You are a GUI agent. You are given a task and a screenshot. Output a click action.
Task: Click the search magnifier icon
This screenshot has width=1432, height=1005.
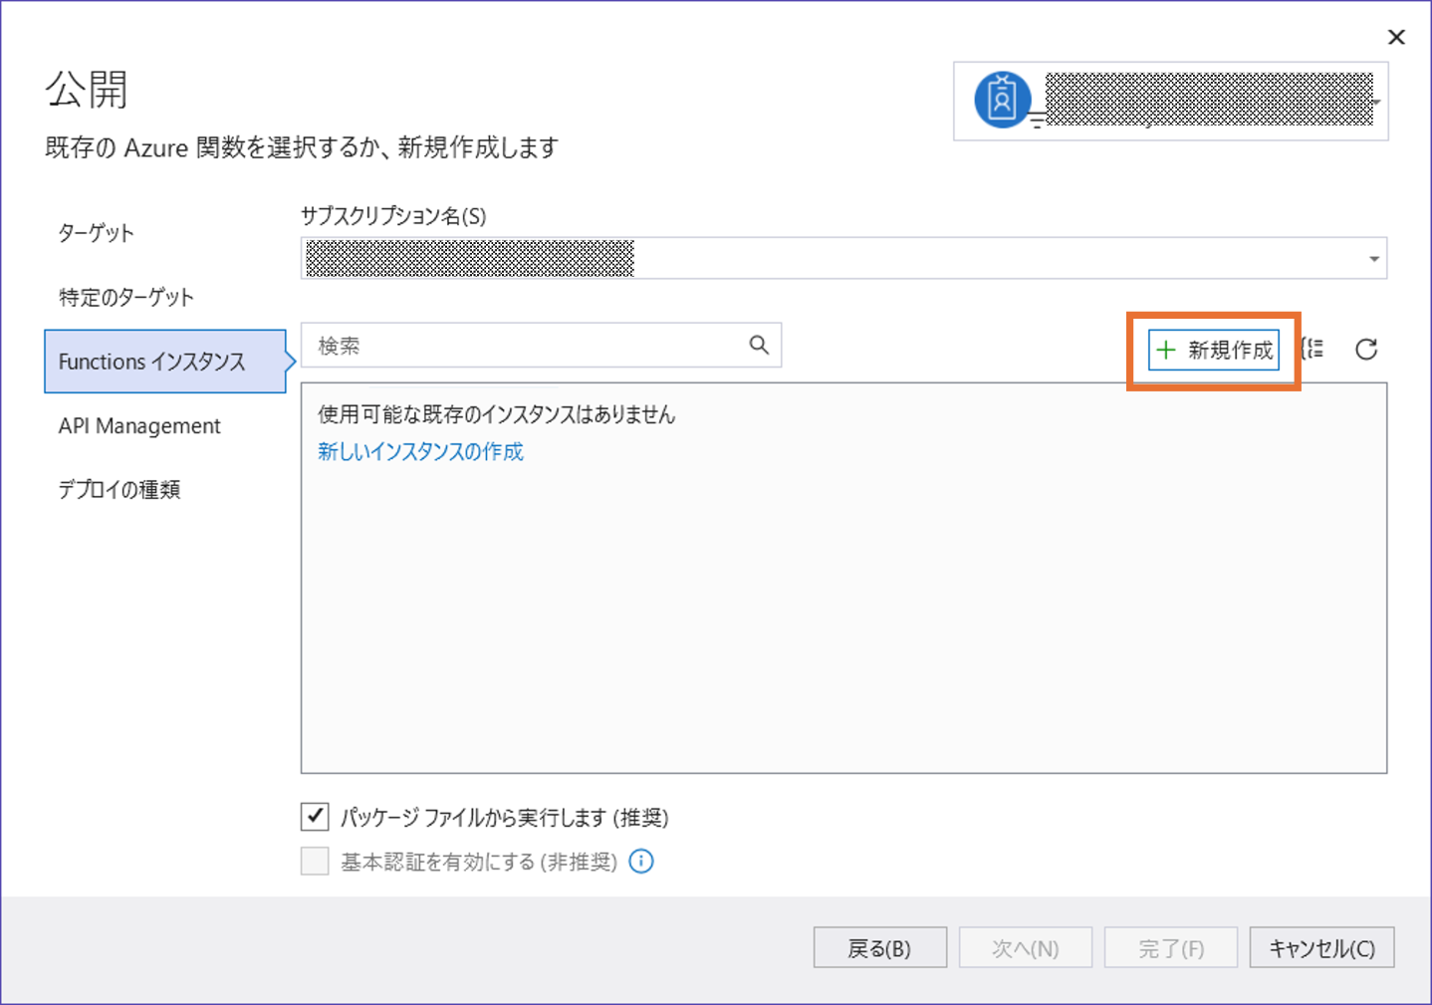coord(759,345)
